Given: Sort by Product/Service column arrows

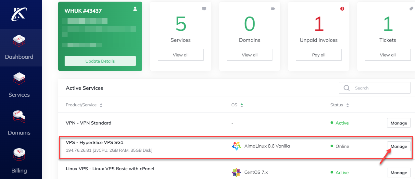Looking at the screenshot, I should [x=101, y=105].
